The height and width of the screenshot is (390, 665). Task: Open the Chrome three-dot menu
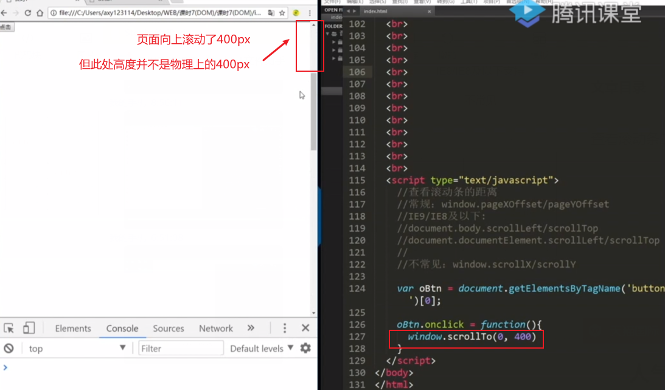tap(310, 13)
